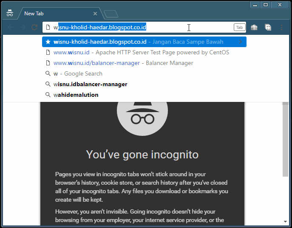Screen dimensions: 292x228
Task: Click the page icon next to balancer-manager URL
Action: [48, 63]
